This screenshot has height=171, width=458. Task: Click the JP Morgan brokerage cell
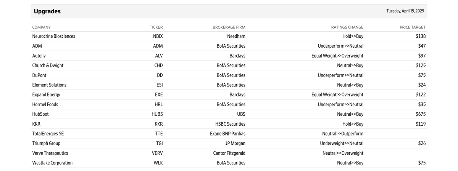pos(235,144)
